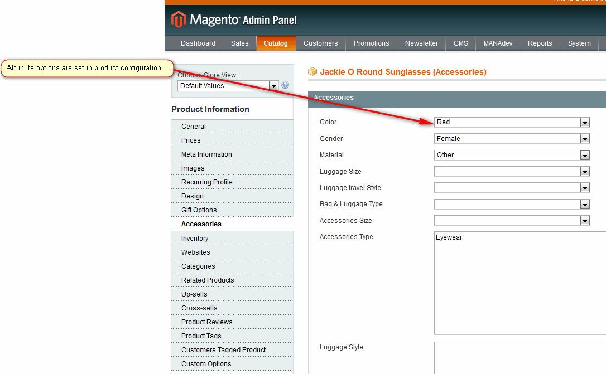
Task: Go to the Meta Information tab
Action: click(232, 154)
